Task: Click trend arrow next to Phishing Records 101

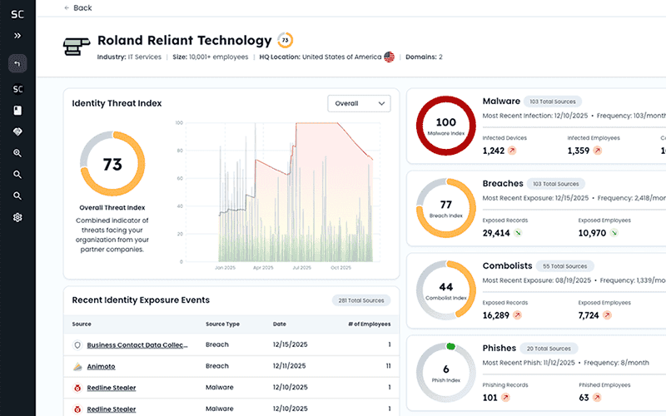Action: (x=505, y=398)
